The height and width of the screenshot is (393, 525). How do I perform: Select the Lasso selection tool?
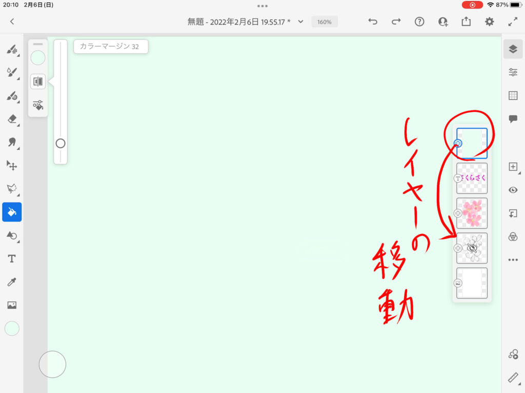coord(12,188)
